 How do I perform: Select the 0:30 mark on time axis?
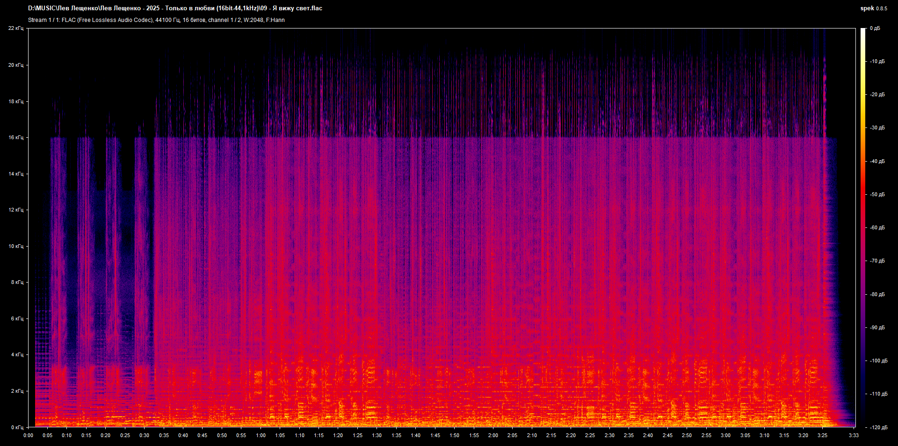coord(145,435)
